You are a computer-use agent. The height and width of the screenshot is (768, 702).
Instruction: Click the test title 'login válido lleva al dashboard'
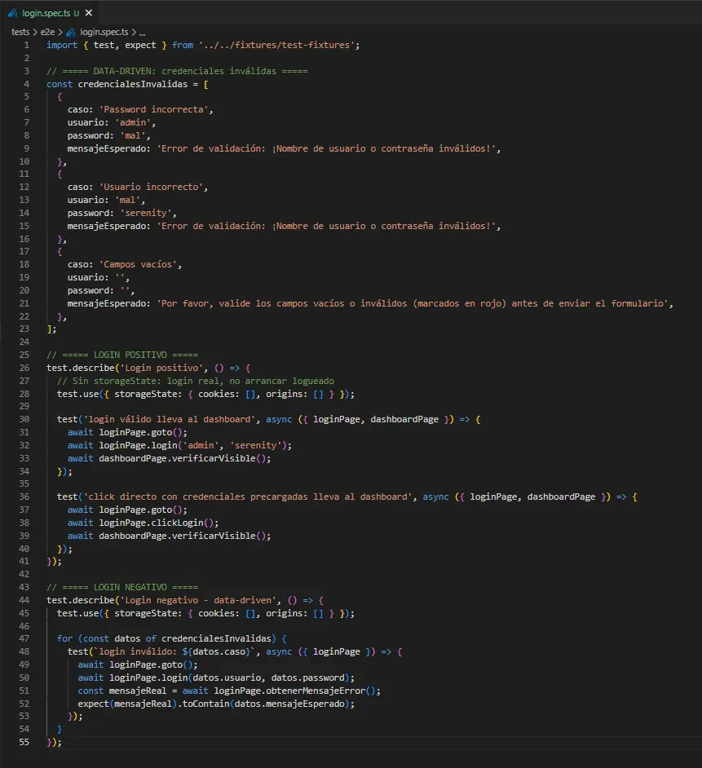(170, 419)
